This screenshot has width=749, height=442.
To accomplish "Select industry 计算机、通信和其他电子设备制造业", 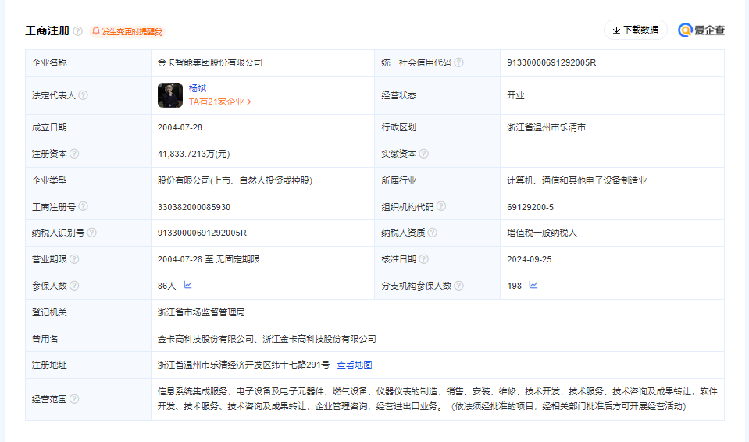I will [576, 180].
